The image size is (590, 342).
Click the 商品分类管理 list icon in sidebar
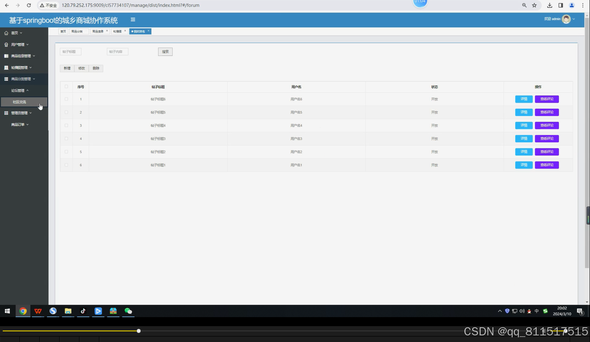[x=6, y=79]
